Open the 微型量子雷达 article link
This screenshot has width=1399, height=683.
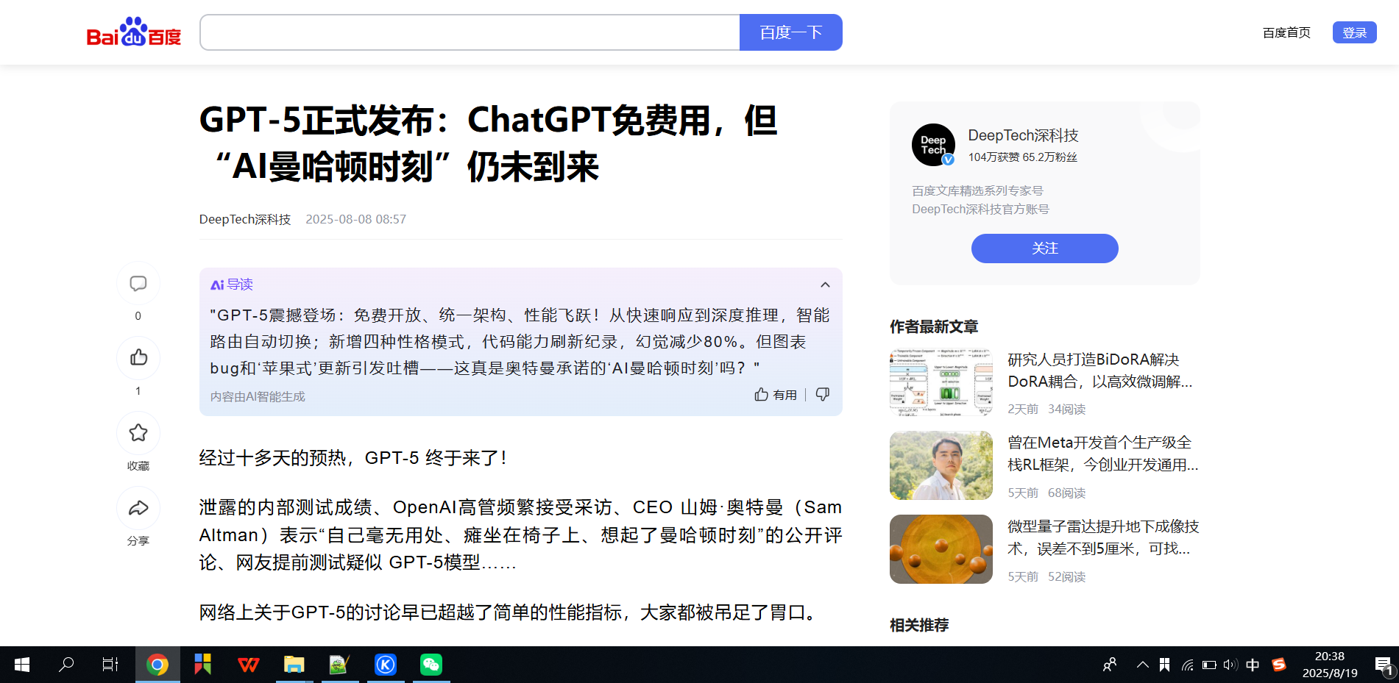(1103, 537)
